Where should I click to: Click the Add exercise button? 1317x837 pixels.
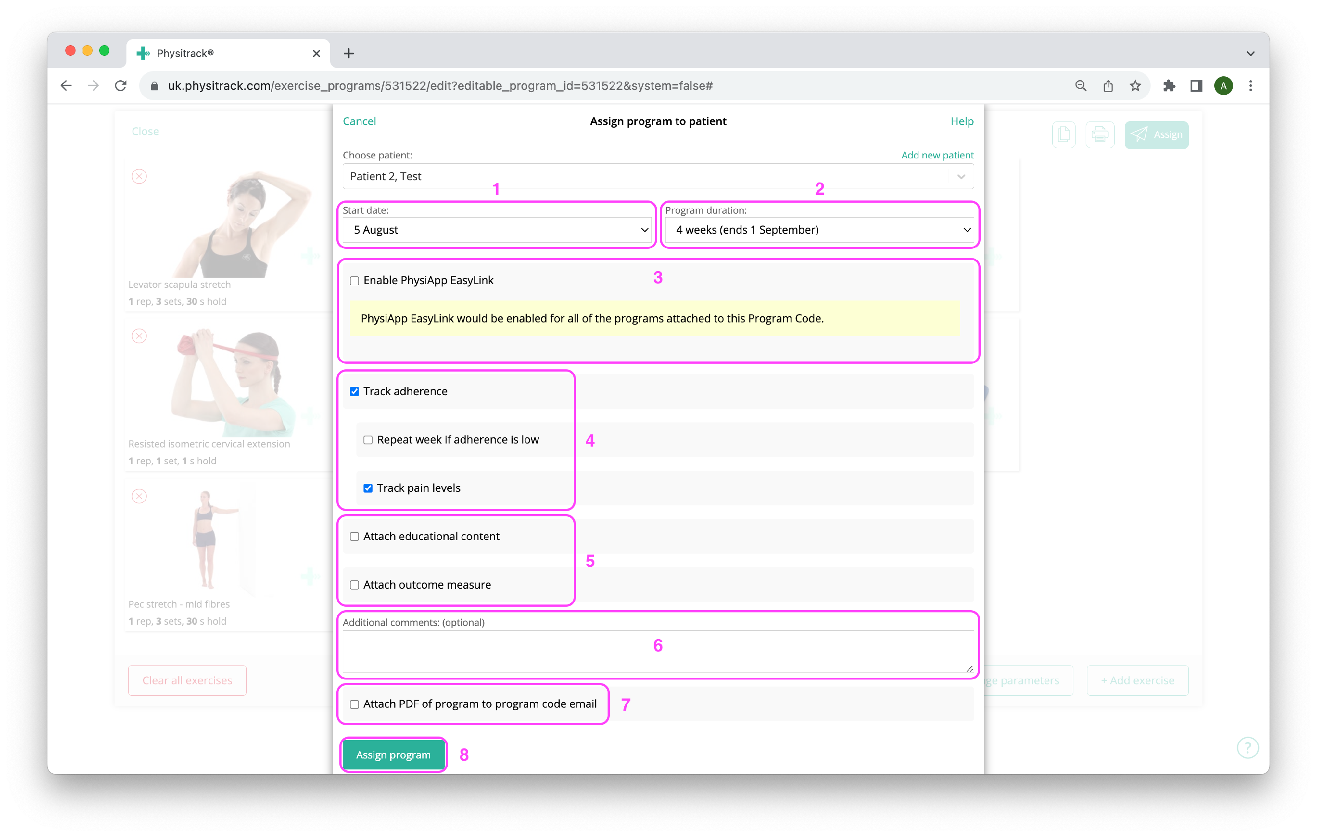click(1137, 680)
